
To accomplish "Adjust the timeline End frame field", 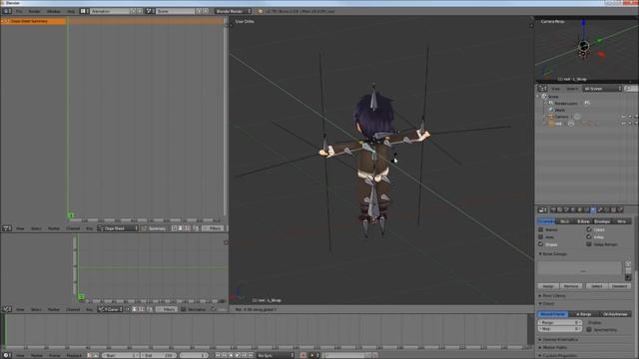I will point(158,355).
